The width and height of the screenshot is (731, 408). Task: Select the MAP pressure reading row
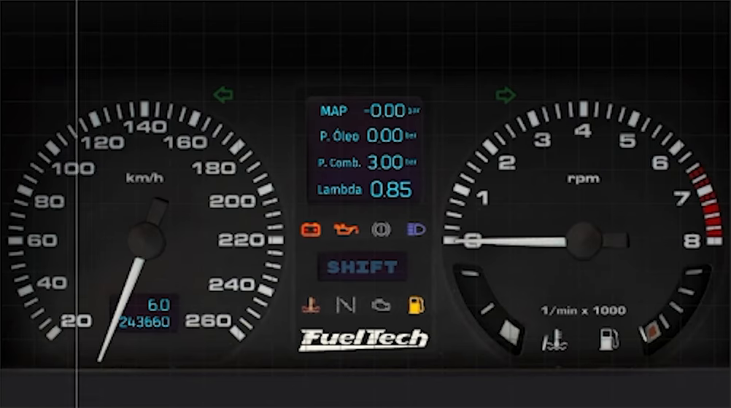tap(369, 111)
